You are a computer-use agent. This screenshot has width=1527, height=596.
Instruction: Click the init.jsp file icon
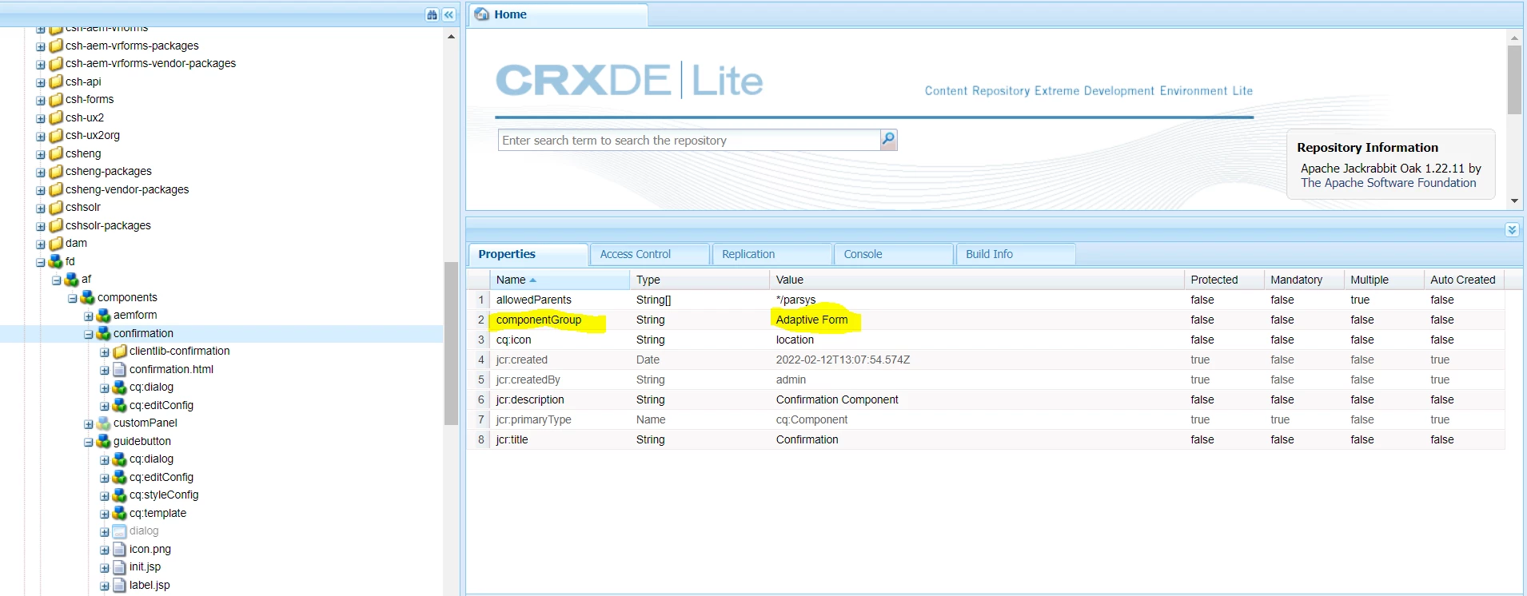tap(120, 566)
